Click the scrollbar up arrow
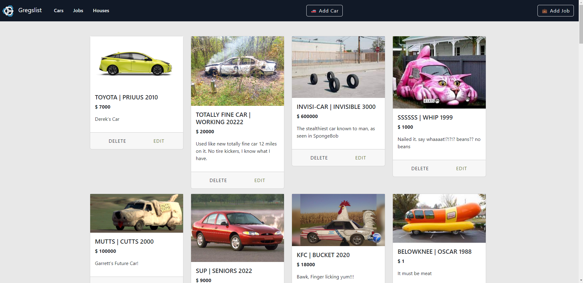The height and width of the screenshot is (283, 583). pos(581,2)
